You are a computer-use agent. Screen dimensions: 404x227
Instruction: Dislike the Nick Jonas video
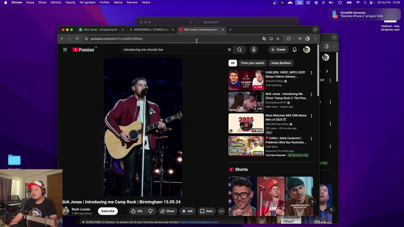point(151,211)
